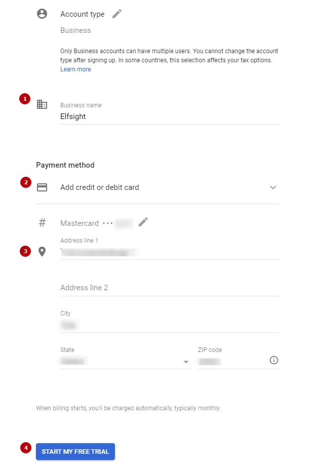Screen dimensions: 317x469
Task: Open the Learn more link
Action: [x=75, y=69]
